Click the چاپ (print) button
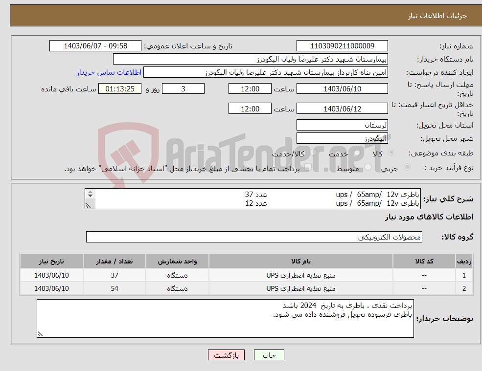482x371 pixels. [x=269, y=355]
